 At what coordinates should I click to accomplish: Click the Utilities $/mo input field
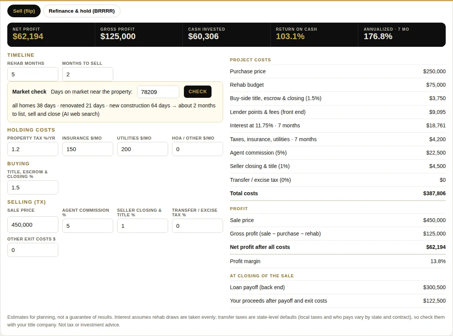click(x=142, y=149)
